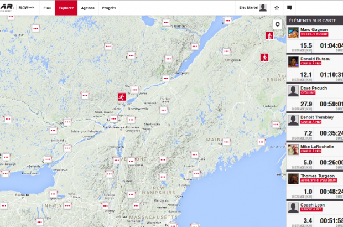343x227 pixels.
Task: Click the walking marker directly below the gear
Action: [x=269, y=36]
